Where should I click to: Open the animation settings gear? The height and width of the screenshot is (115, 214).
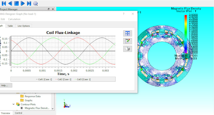point(35,3)
